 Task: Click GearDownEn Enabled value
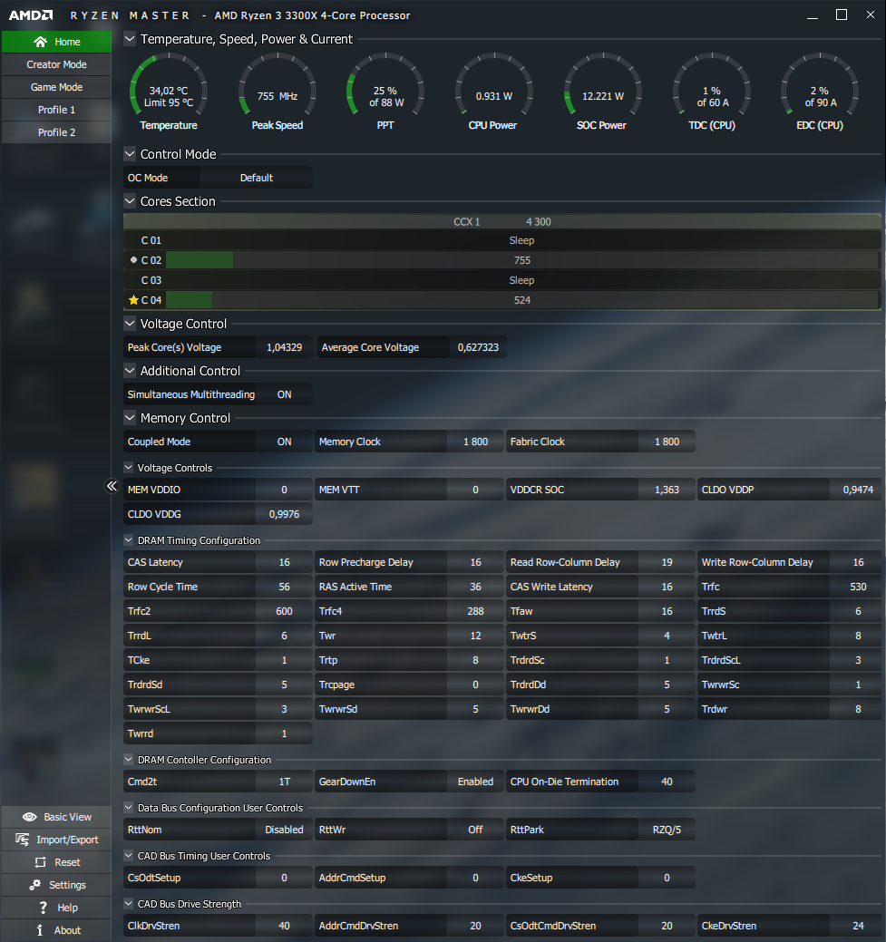[475, 782]
